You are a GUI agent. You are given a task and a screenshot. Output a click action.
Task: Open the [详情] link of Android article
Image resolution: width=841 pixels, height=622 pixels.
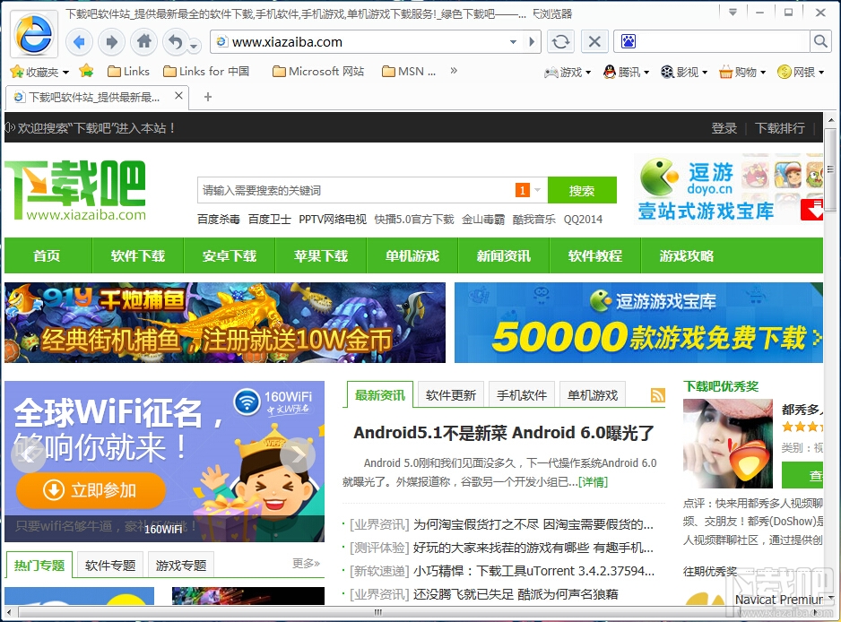point(593,481)
